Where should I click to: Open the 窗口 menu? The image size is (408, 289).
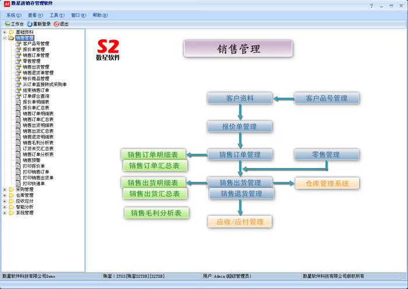point(78,15)
